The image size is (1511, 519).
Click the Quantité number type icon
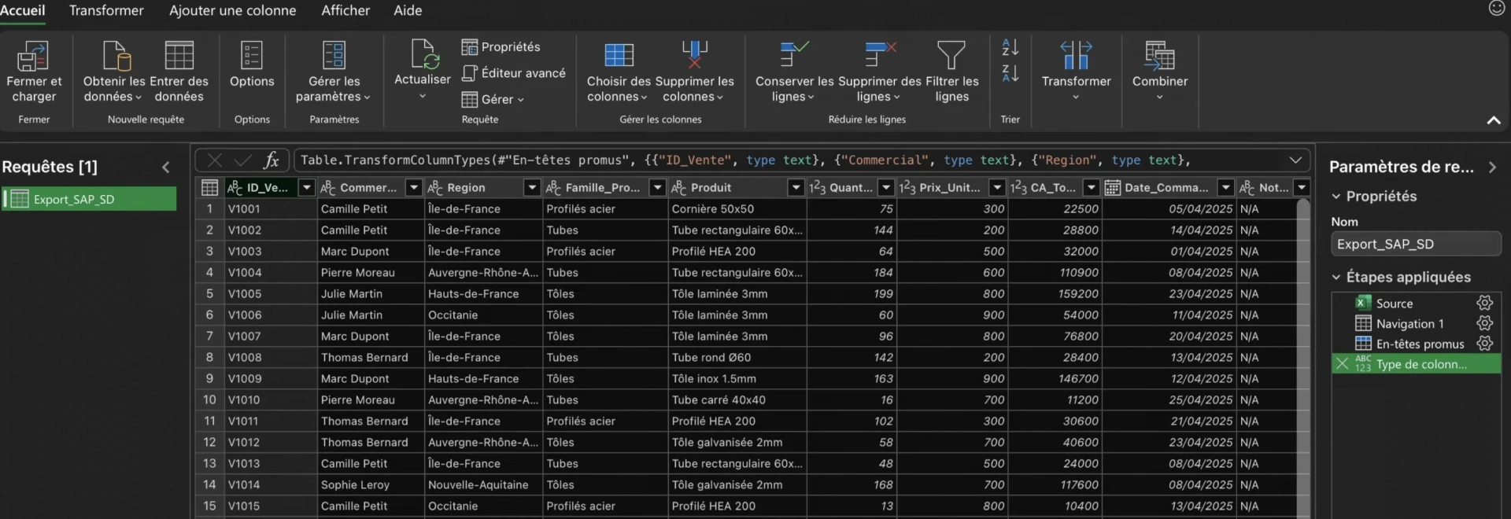(x=818, y=187)
